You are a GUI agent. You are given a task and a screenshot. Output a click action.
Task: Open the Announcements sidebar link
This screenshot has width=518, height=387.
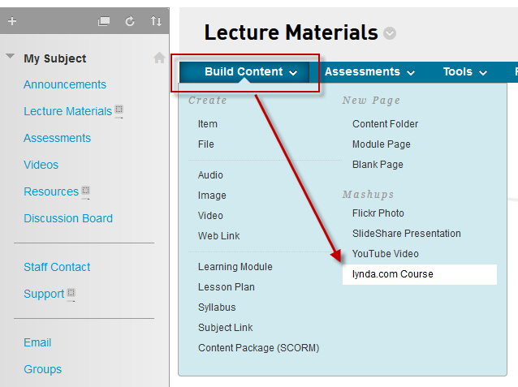click(65, 84)
